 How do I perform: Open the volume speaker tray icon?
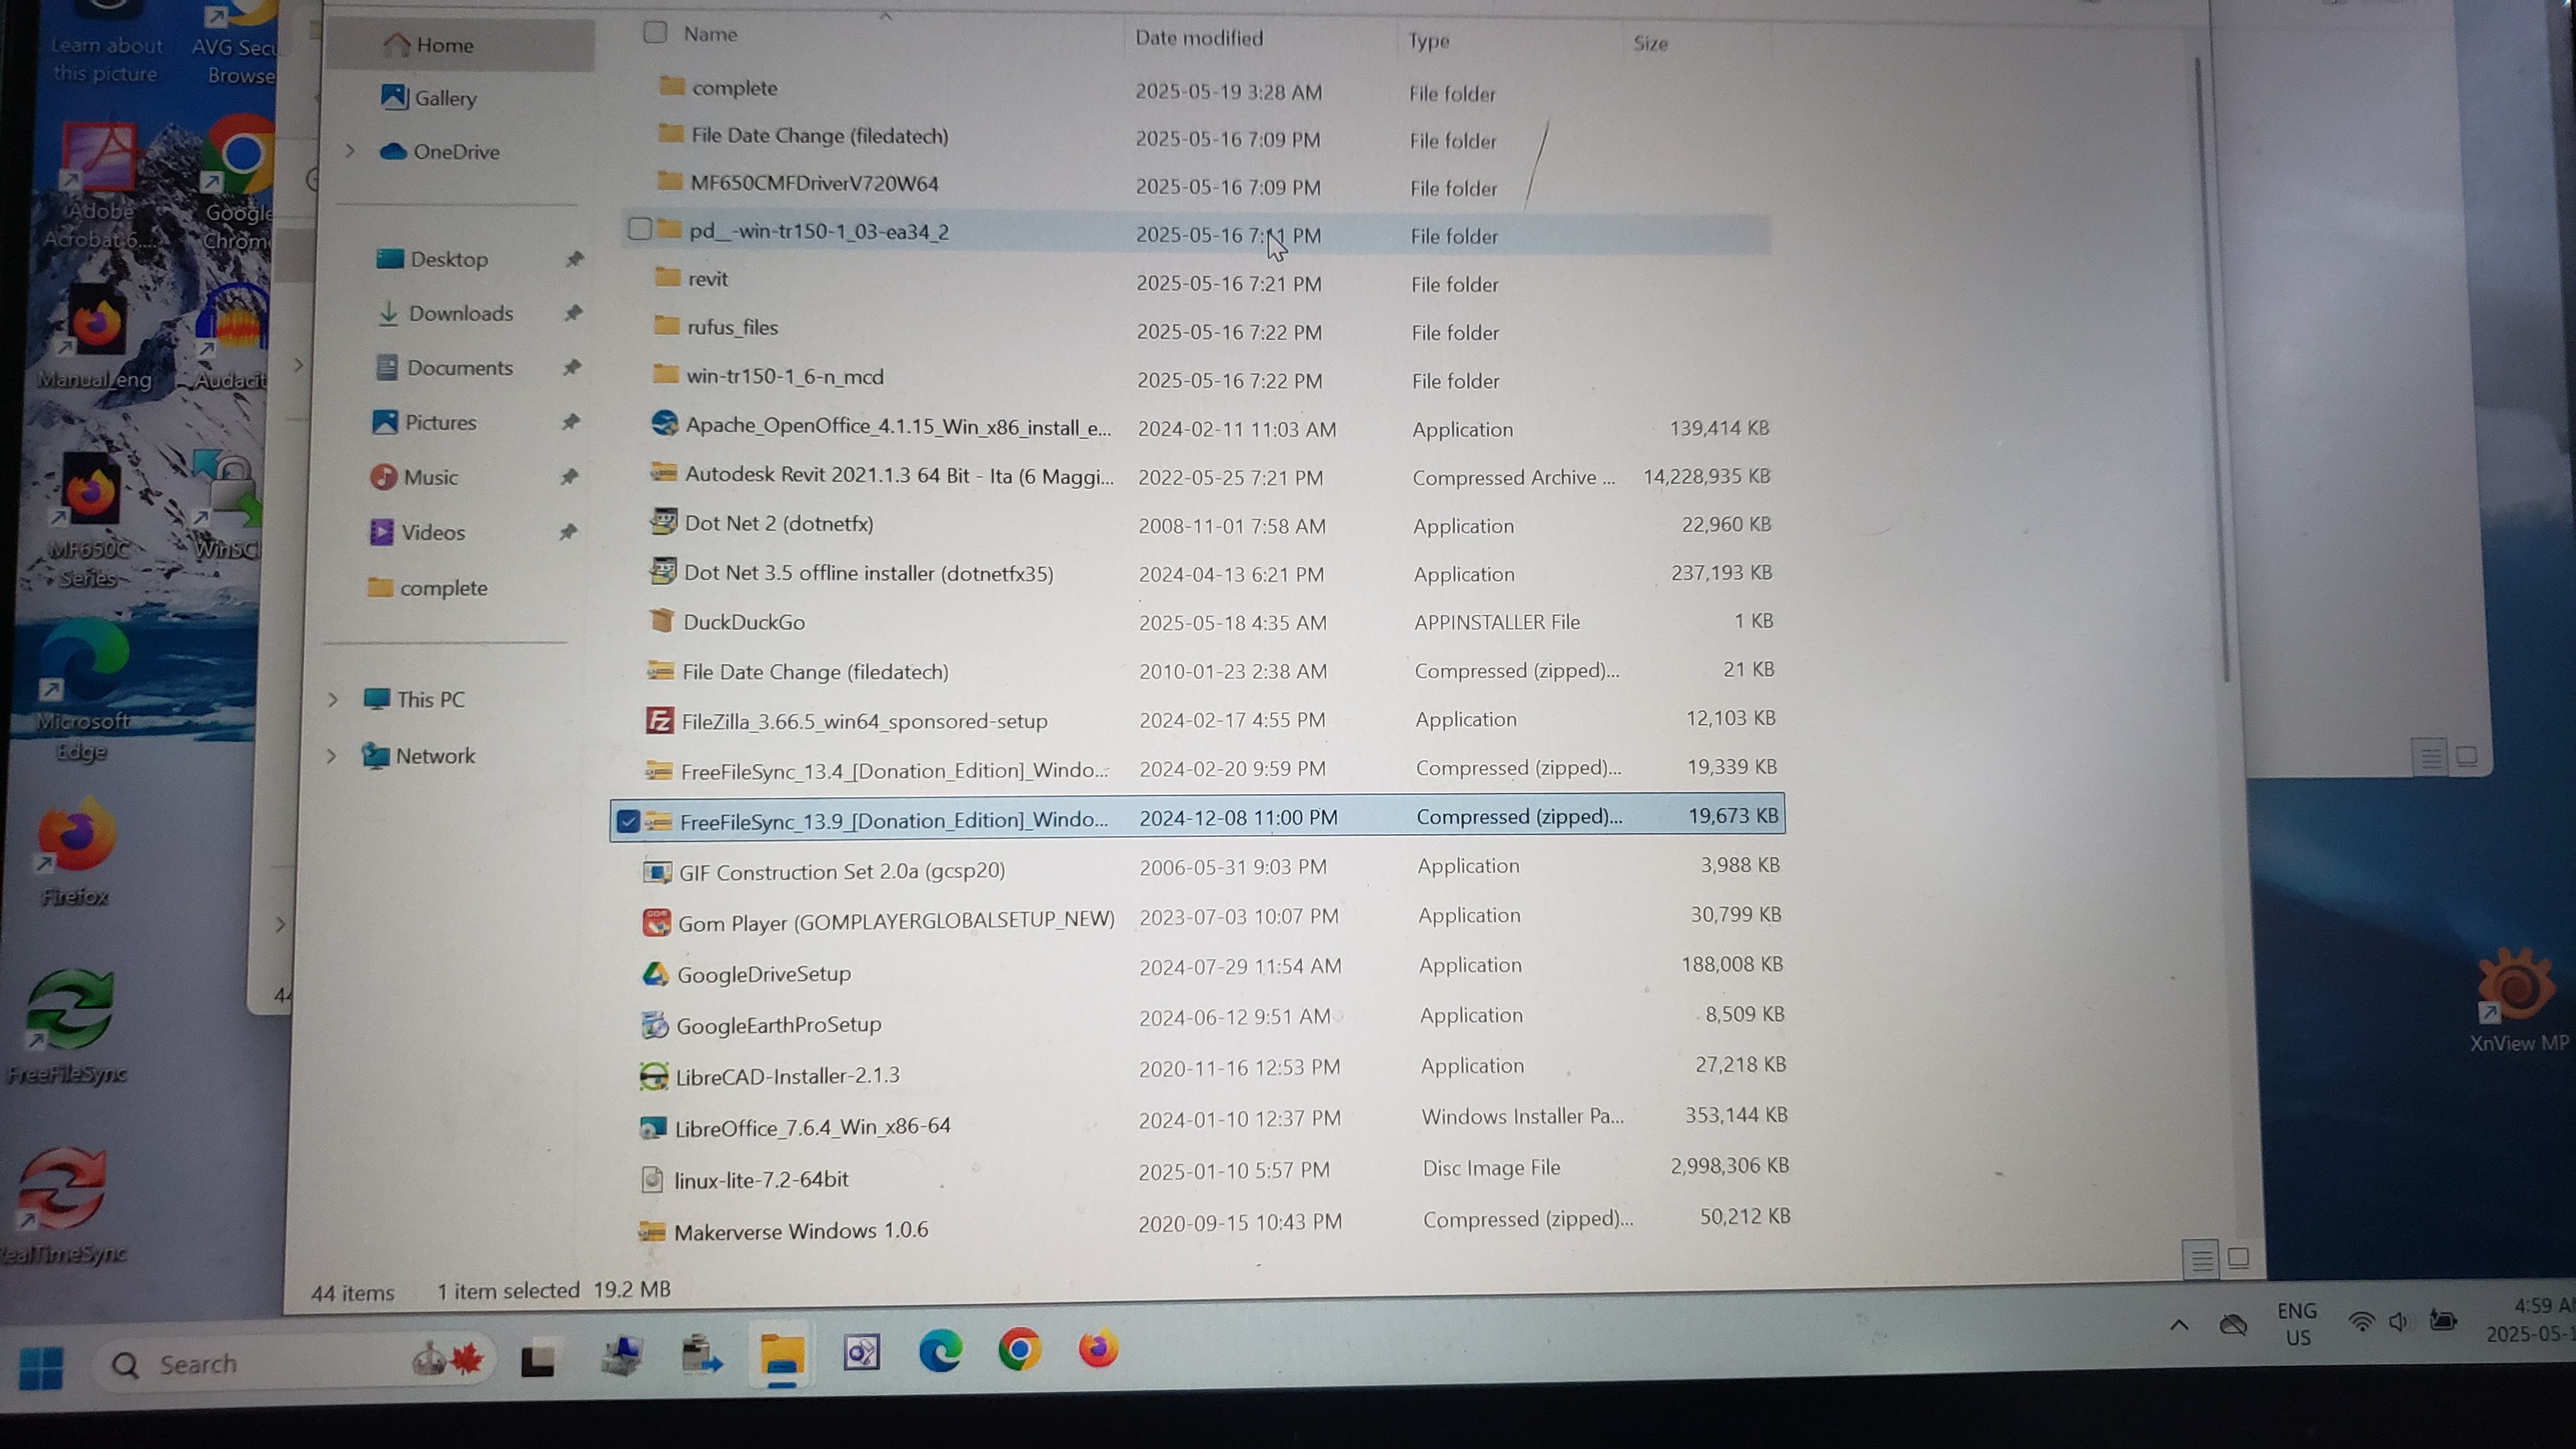pos(2399,1322)
